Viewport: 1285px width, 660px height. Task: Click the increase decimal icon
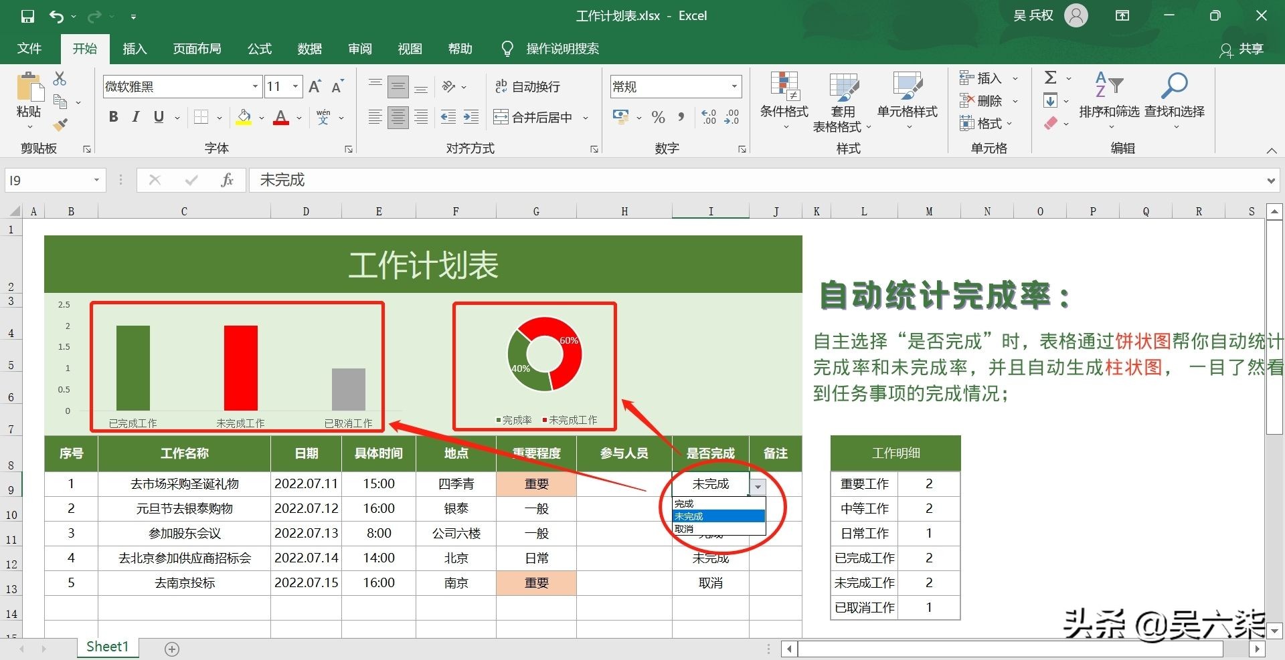709,117
